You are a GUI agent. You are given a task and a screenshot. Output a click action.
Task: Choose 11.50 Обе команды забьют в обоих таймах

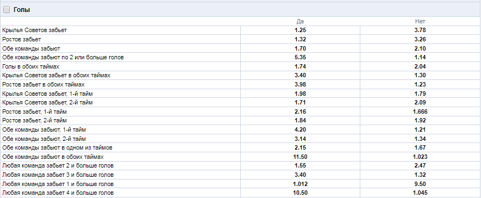[300, 157]
